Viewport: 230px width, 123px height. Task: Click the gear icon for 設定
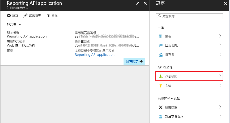(x=9, y=15)
